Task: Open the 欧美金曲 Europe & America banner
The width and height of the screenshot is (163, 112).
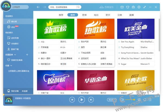Action: 136,29
